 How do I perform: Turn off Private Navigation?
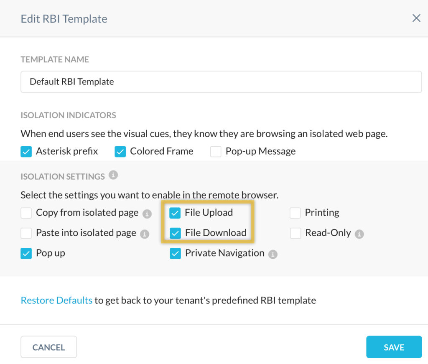(x=175, y=254)
